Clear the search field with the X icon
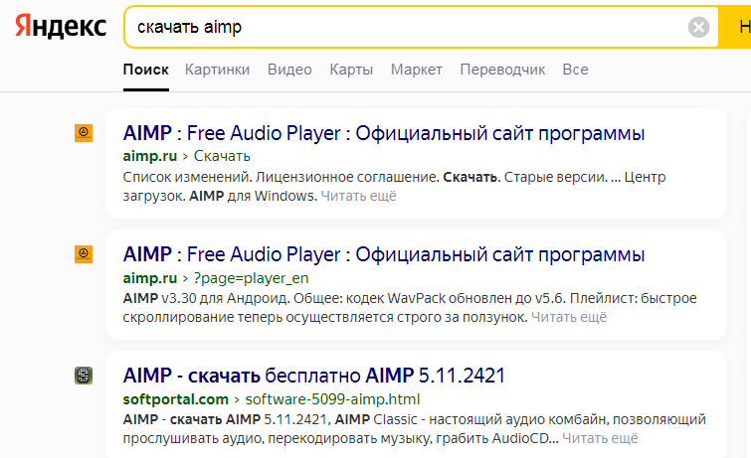Screen dimensions: 751x458 699,27
